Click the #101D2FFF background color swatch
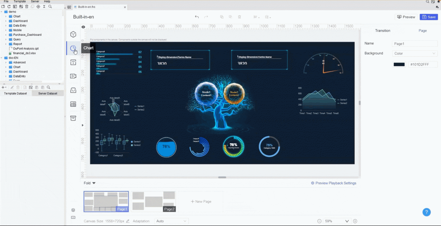The image size is (441, 226). tap(399, 64)
